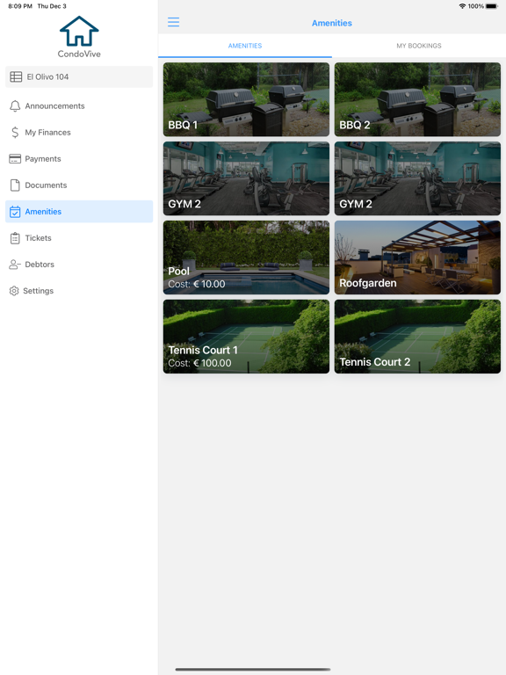Open the Roofgarden amenity card
506x675 pixels.
coord(417,258)
